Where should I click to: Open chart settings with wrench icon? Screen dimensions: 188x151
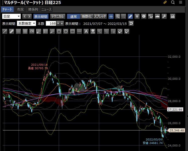point(164,16)
